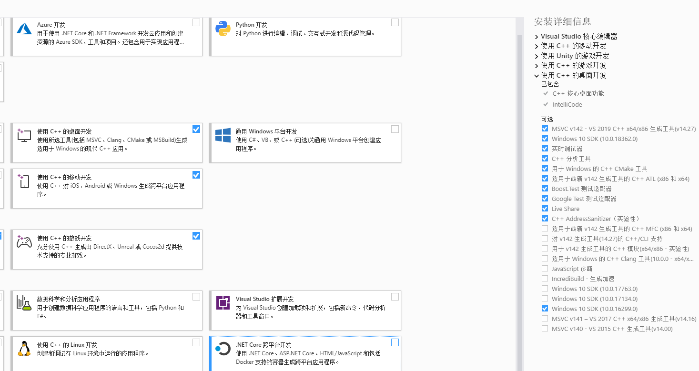Click the flask chart icon of 数据科学和分析应用程序

click(24, 302)
